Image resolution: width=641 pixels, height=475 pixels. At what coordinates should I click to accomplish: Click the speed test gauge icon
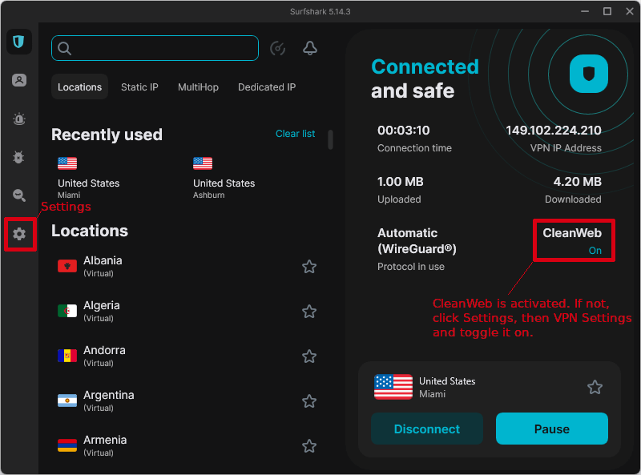click(x=277, y=48)
